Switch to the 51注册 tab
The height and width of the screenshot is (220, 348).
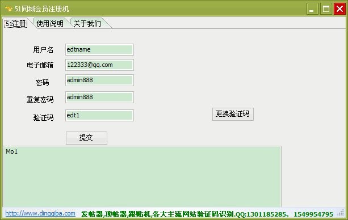click(16, 23)
